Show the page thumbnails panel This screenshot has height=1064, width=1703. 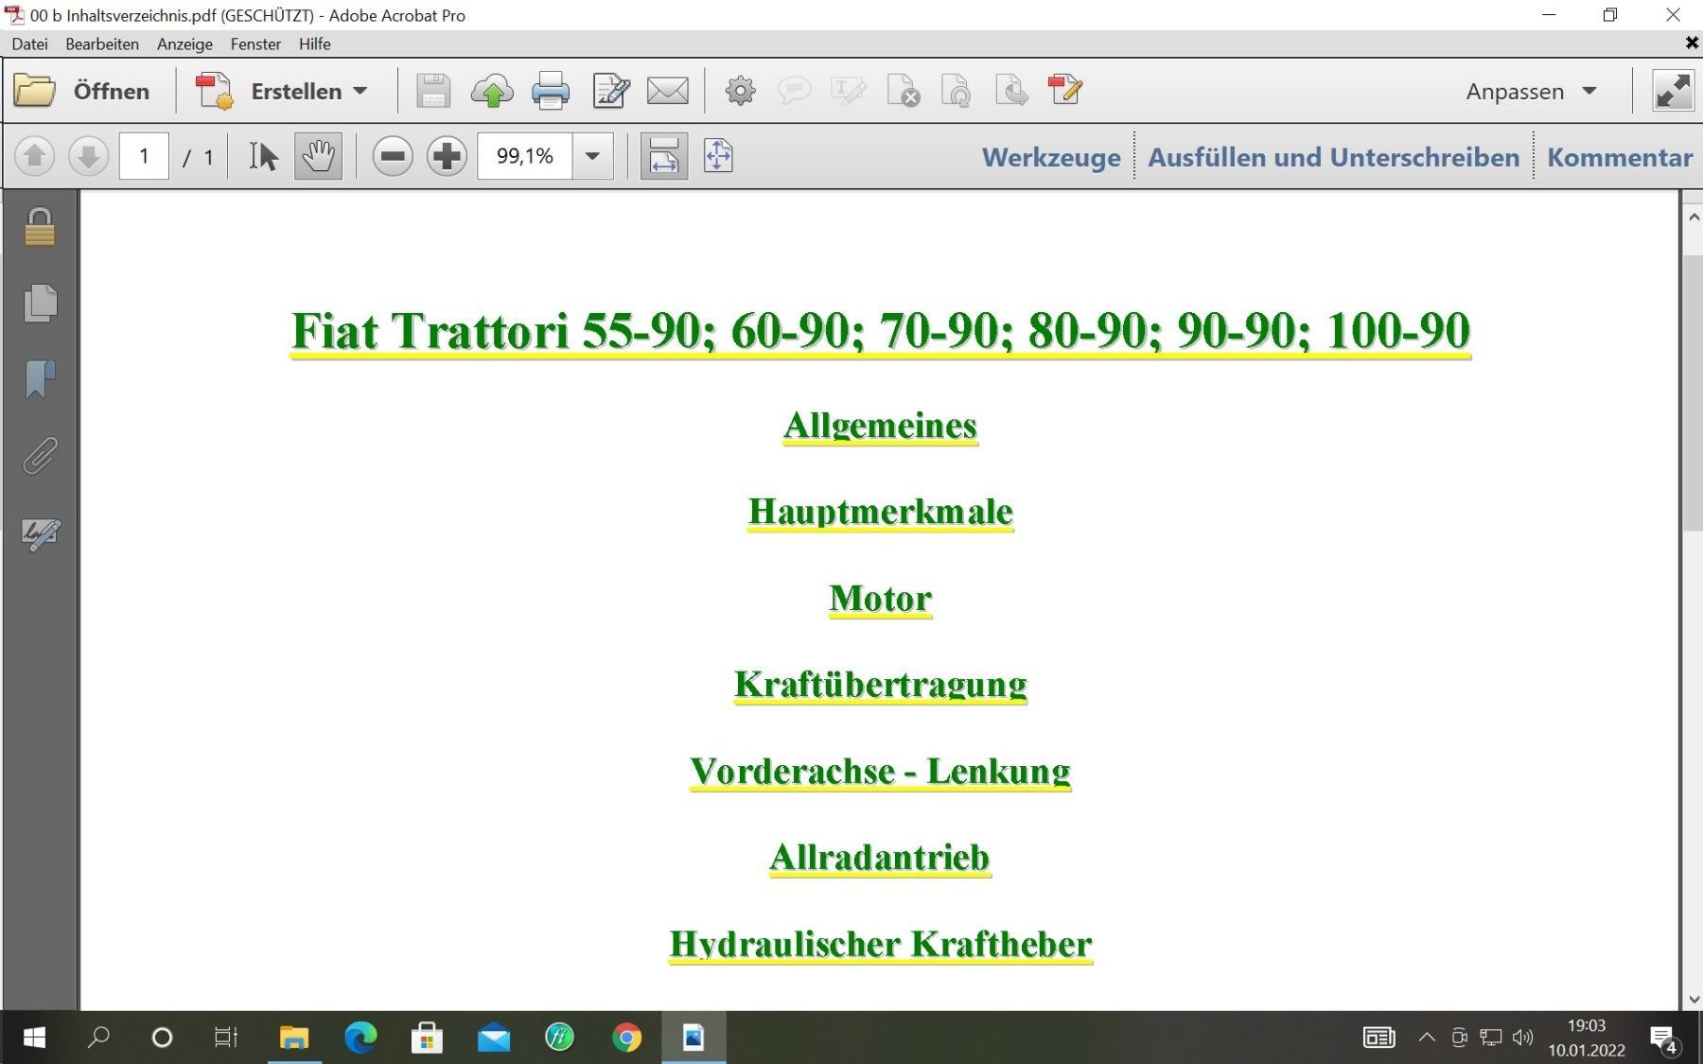pos(40,304)
